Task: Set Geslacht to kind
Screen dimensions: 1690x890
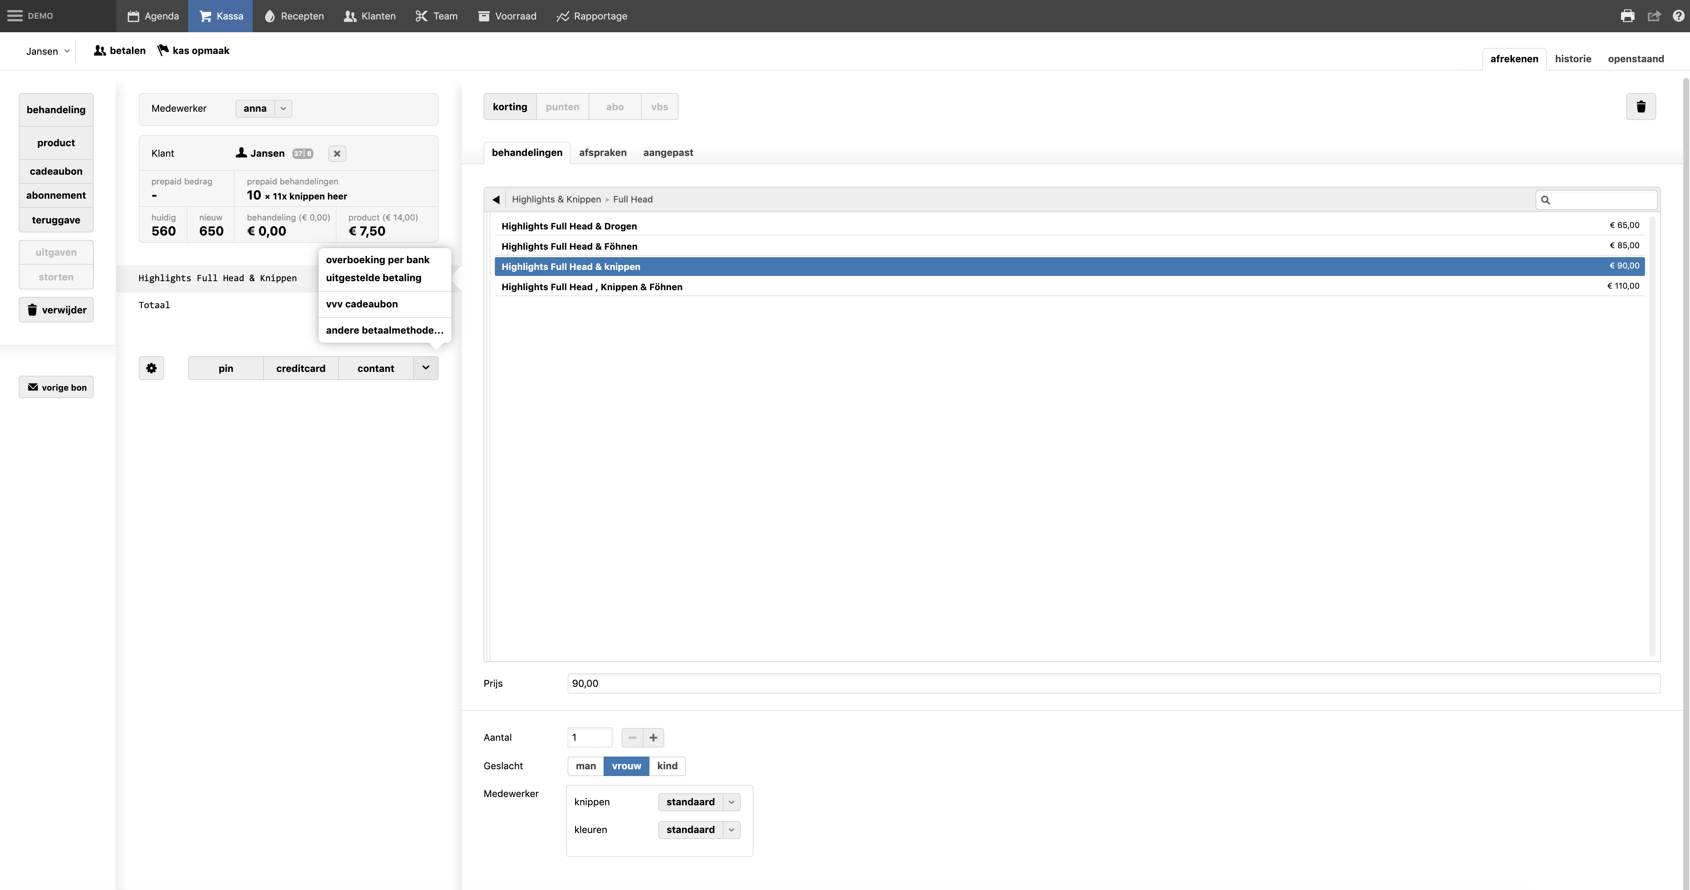Action: (667, 766)
